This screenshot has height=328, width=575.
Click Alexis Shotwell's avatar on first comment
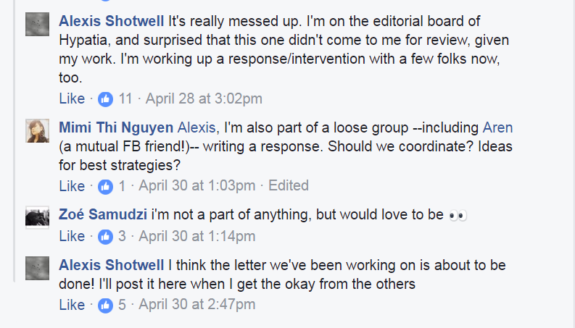click(x=37, y=25)
